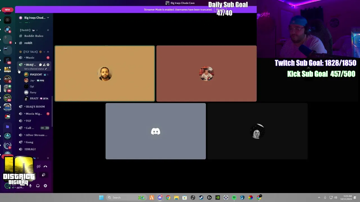Add a channel to the TCF TALK category
360x202 pixels.
(48, 52)
